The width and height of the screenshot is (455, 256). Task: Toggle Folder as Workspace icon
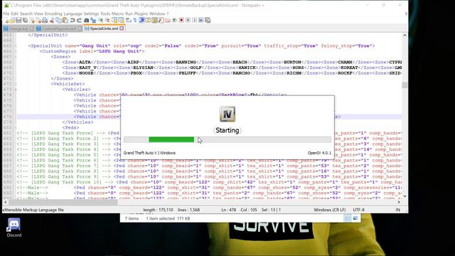(x=168, y=21)
